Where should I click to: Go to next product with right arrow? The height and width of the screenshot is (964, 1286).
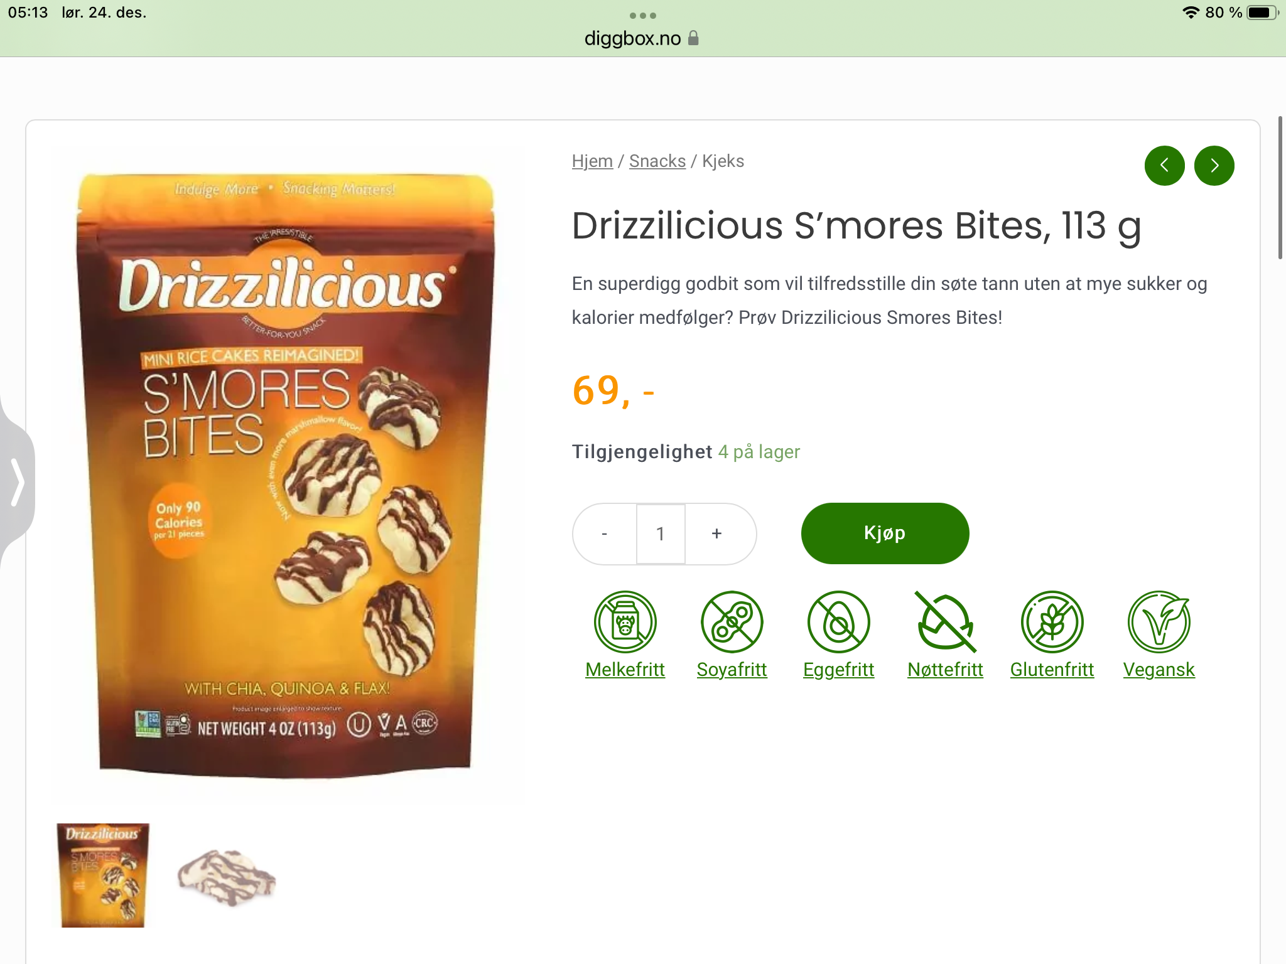click(x=1214, y=166)
